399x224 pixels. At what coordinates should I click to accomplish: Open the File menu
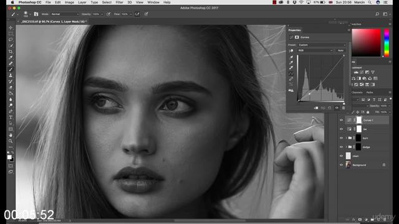point(48,2)
